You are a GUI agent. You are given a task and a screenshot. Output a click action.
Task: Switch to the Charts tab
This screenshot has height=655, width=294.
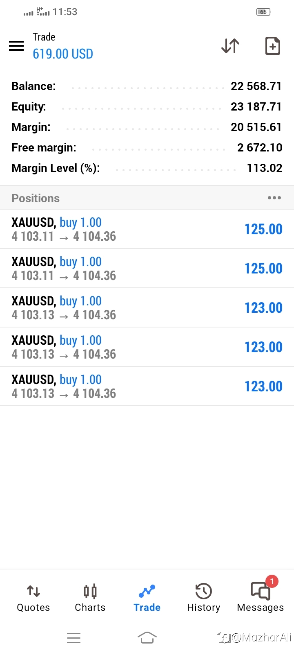90,598
